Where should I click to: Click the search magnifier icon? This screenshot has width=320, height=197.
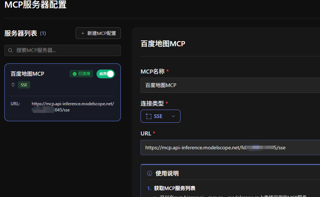tap(11, 50)
